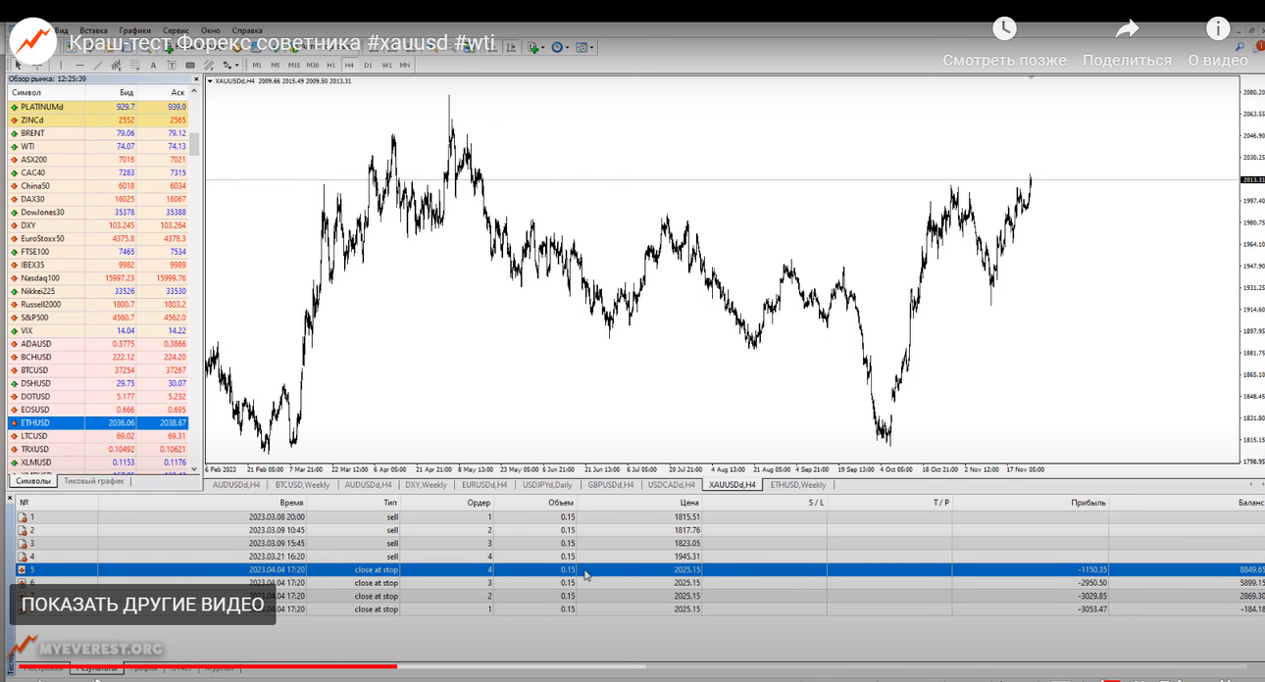Click the Смотреть позже label
Viewport: 1265px width, 682px height.
(1004, 60)
